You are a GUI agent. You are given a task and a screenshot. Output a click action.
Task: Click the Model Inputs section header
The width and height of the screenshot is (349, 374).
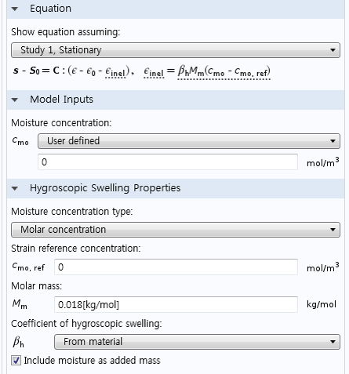61,100
